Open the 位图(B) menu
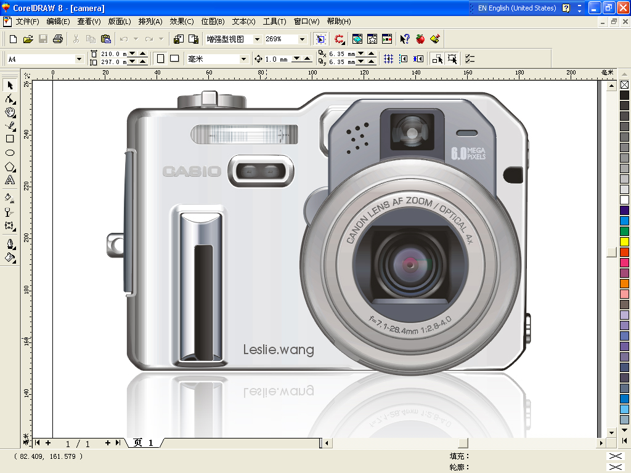Screen dimensions: 631x473 pos(213,22)
